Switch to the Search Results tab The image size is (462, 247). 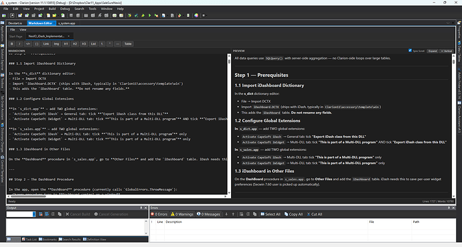(70, 240)
